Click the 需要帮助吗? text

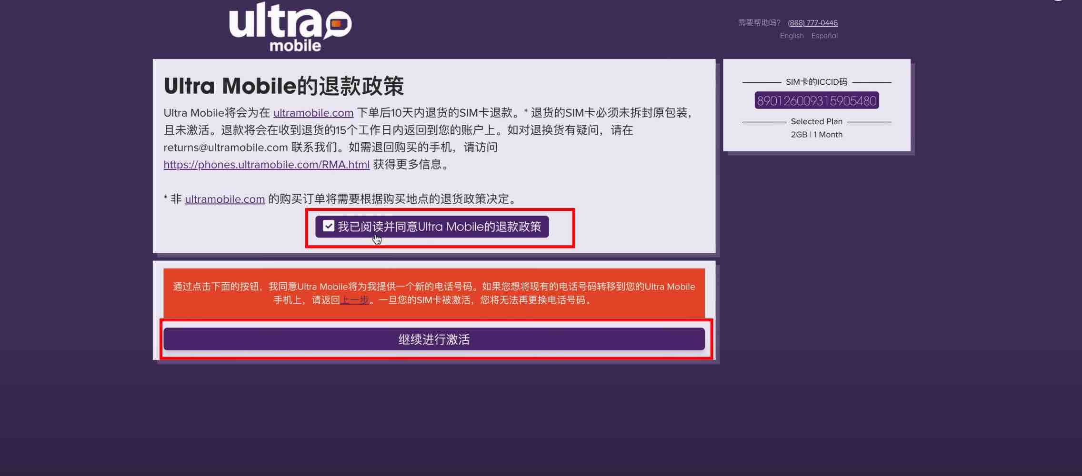pos(759,23)
